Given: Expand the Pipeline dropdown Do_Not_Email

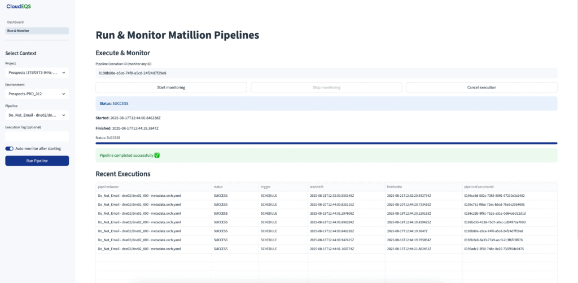Looking at the screenshot, I should tap(37, 115).
